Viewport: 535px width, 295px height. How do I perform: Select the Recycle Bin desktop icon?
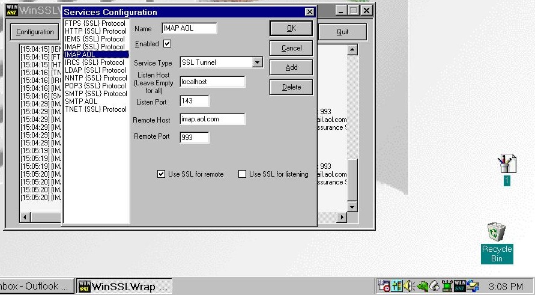click(x=497, y=243)
